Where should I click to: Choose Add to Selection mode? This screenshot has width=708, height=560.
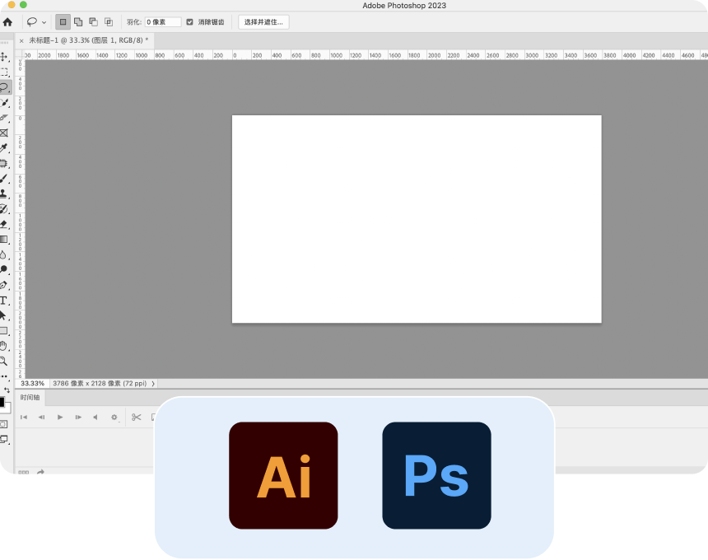[x=78, y=21]
